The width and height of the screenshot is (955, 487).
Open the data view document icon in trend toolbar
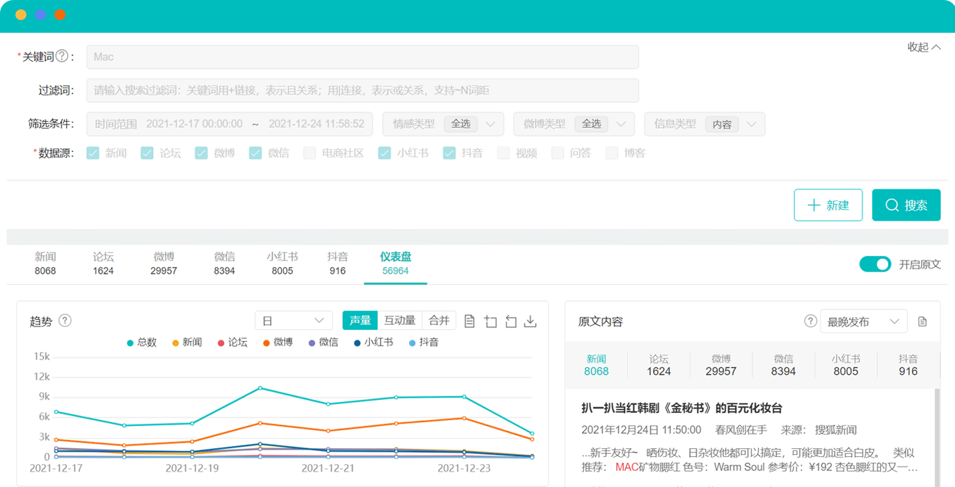(x=469, y=321)
